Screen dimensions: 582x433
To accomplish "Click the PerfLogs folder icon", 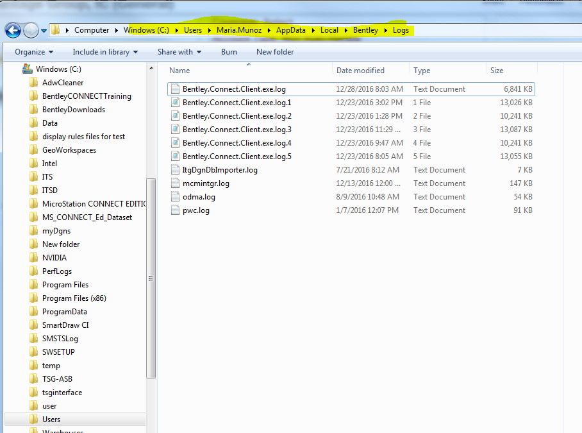I will pyautogui.click(x=33, y=271).
